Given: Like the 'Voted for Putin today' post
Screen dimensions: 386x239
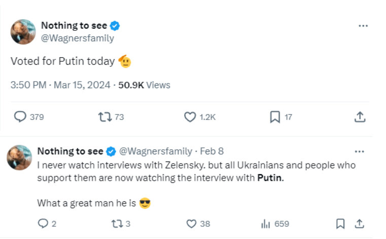Looking at the screenshot, I should pyautogui.click(x=190, y=117).
